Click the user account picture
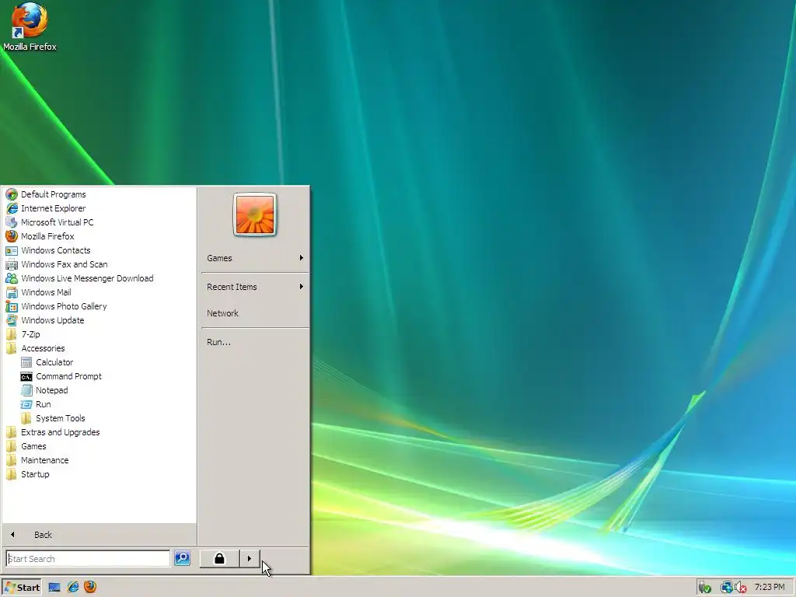Image resolution: width=796 pixels, height=597 pixels. [255, 215]
